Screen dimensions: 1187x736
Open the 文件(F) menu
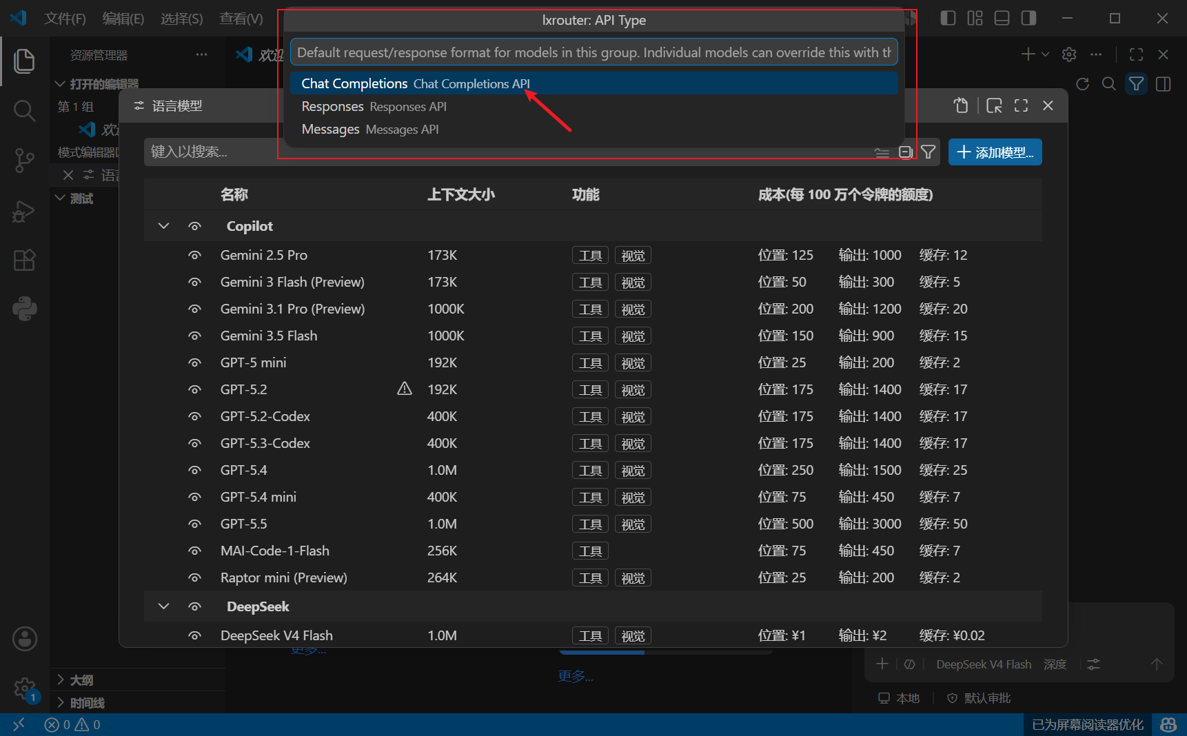pyautogui.click(x=65, y=19)
